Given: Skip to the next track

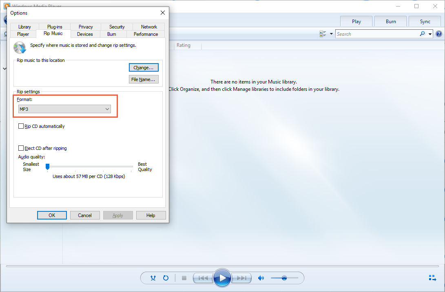Looking at the screenshot, I should (241, 278).
